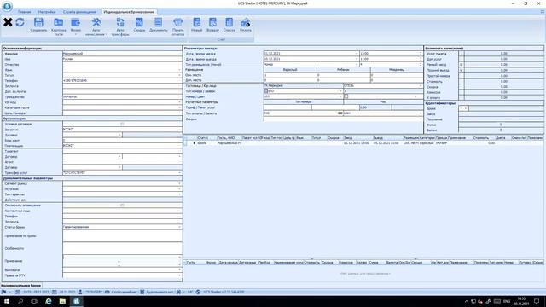The width and height of the screenshot is (546, 307).
Task: Open taskbar search magnifier
Action: click(20, 301)
